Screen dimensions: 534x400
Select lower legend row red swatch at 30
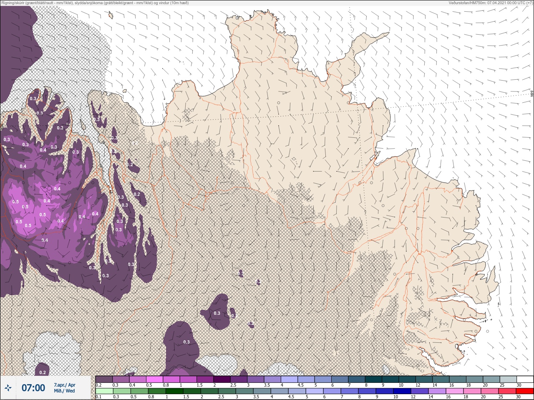point(525,391)
